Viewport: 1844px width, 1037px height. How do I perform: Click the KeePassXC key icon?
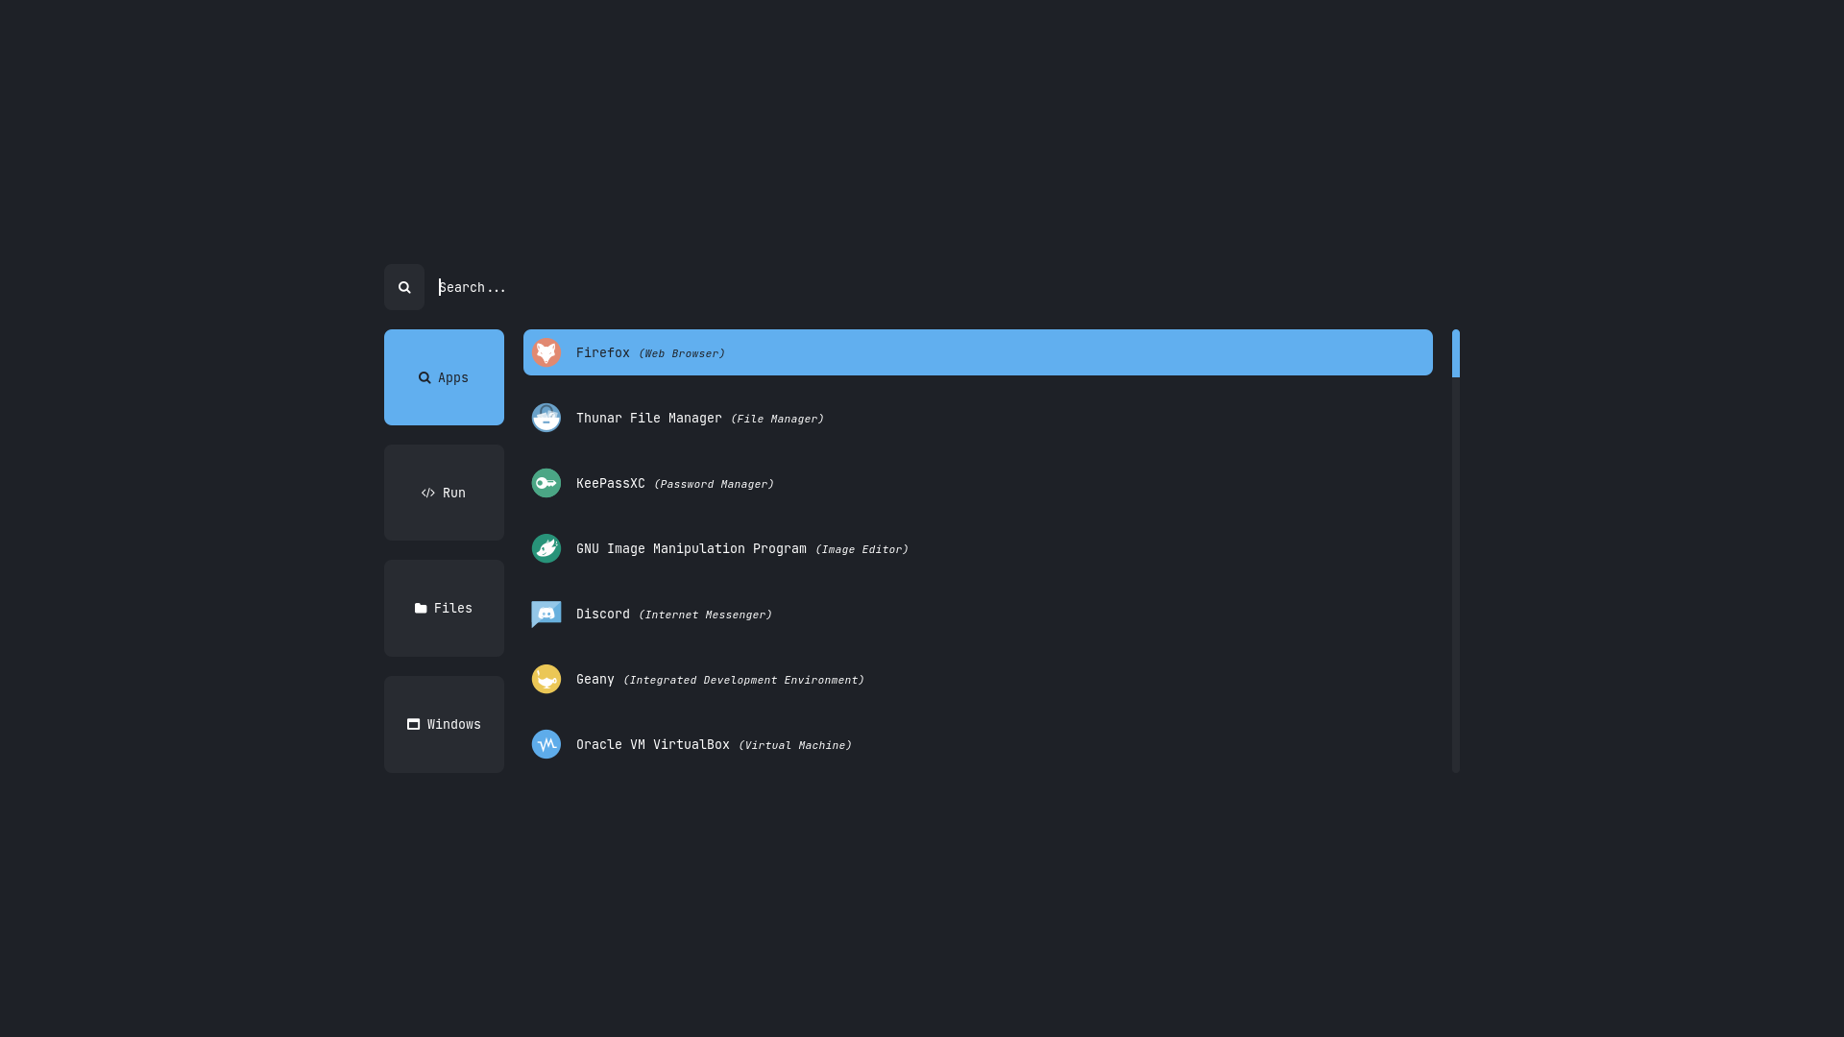point(546,483)
